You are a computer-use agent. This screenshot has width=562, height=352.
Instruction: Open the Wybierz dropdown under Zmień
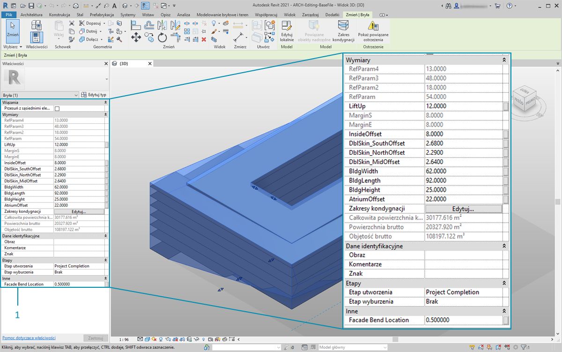click(x=13, y=47)
